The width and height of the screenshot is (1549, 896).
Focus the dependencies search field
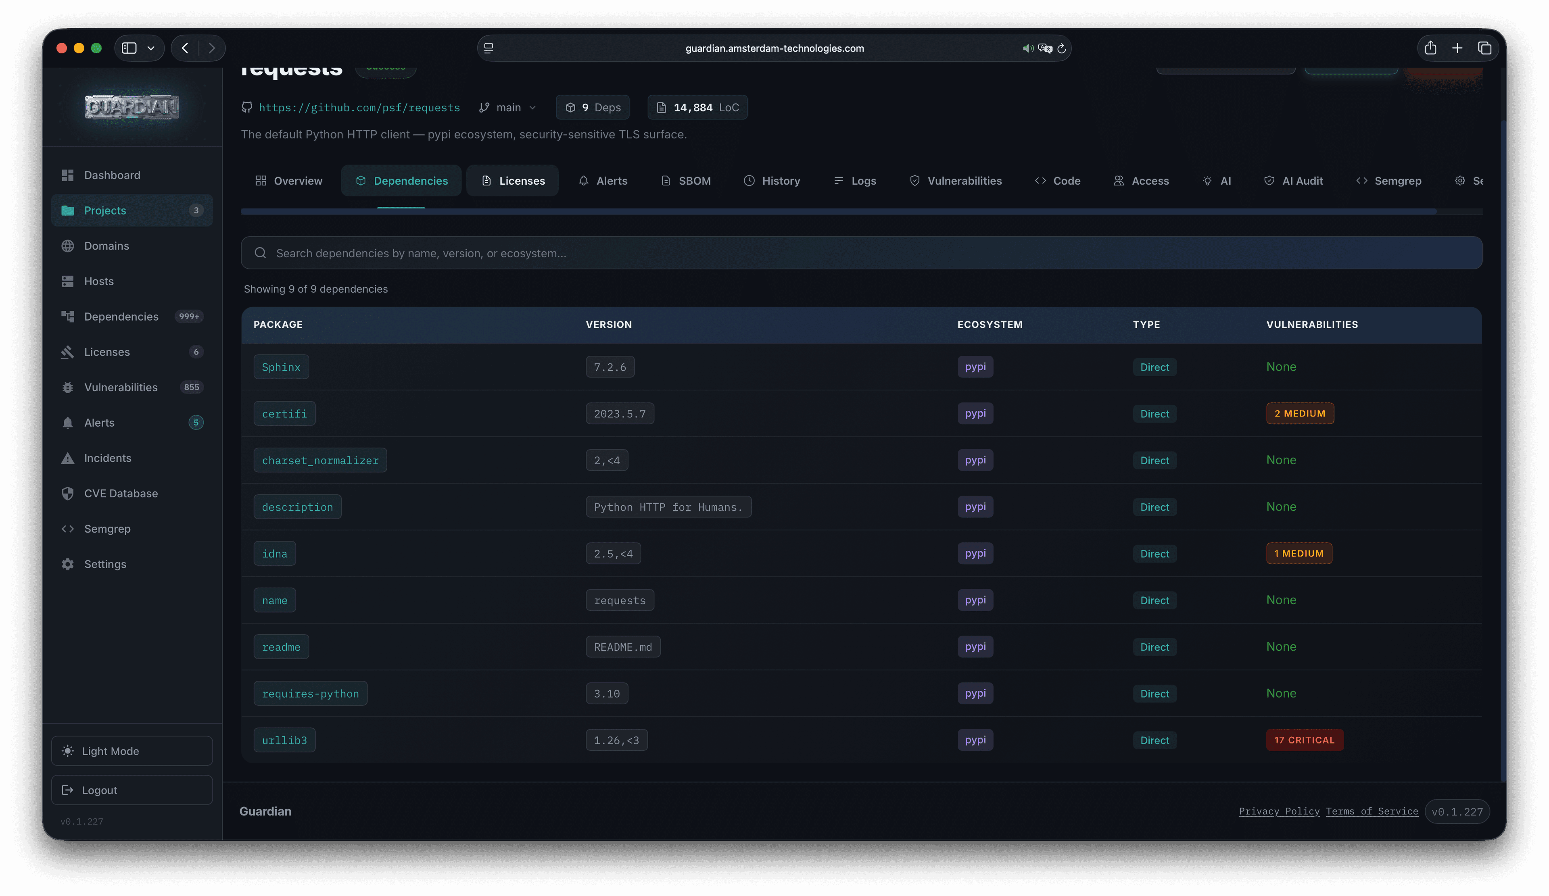861,252
